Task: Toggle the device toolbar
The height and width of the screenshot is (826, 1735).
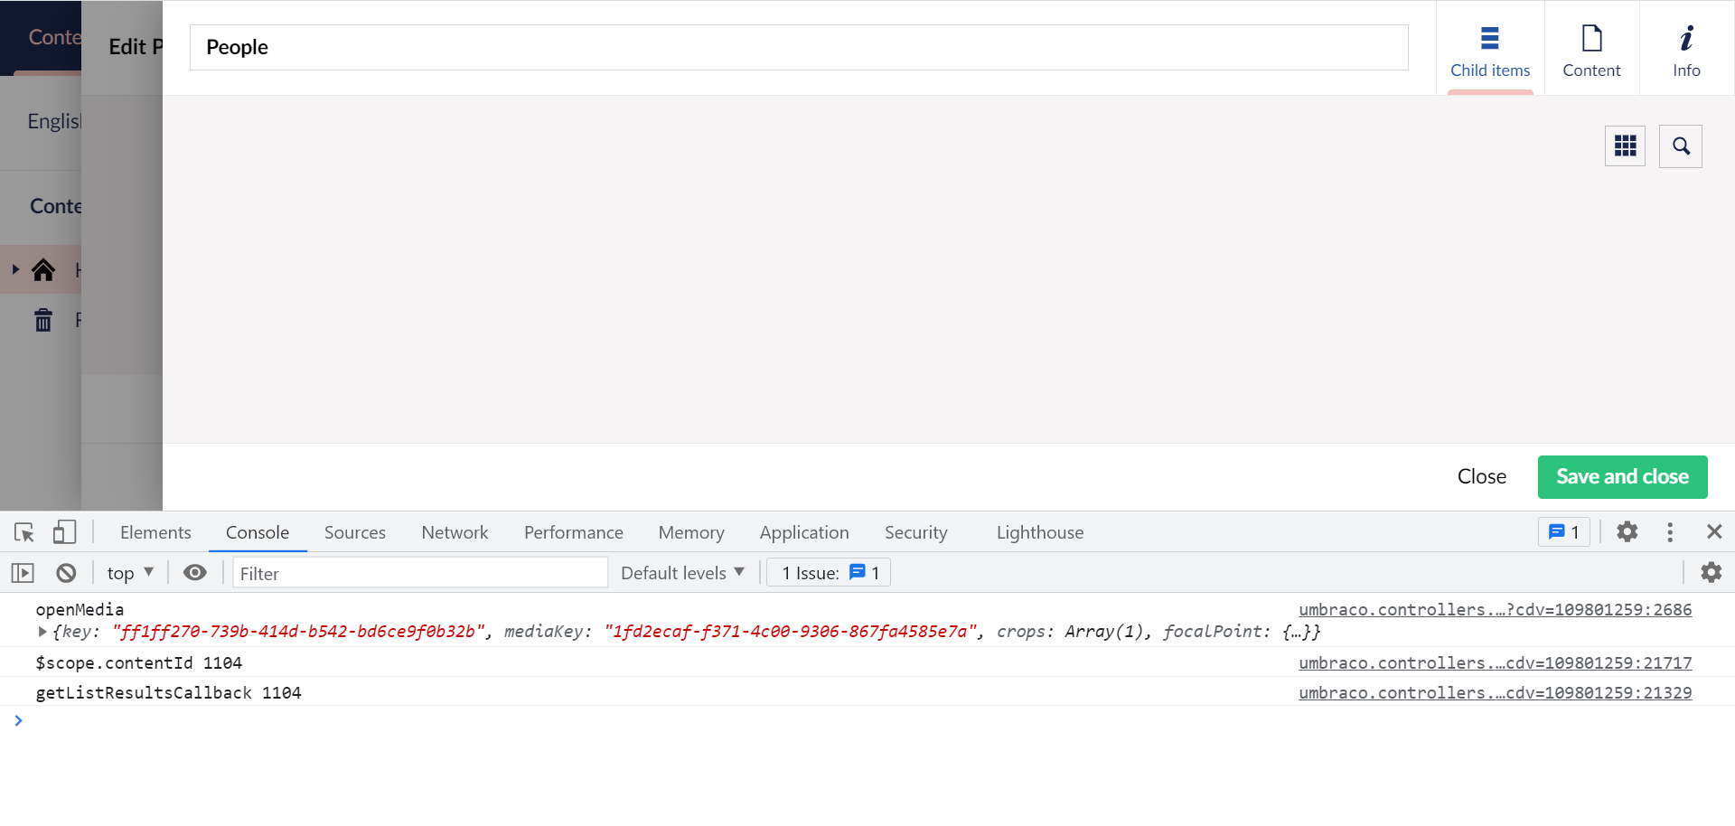Action: tap(63, 532)
